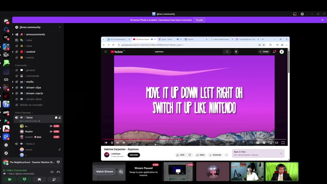The image size is (327, 184).
Task: Add a server with plus icon
Action: click(x=6, y=145)
